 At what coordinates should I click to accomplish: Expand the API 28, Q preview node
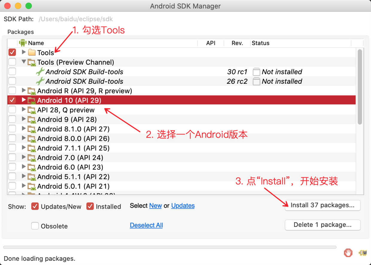24,109
